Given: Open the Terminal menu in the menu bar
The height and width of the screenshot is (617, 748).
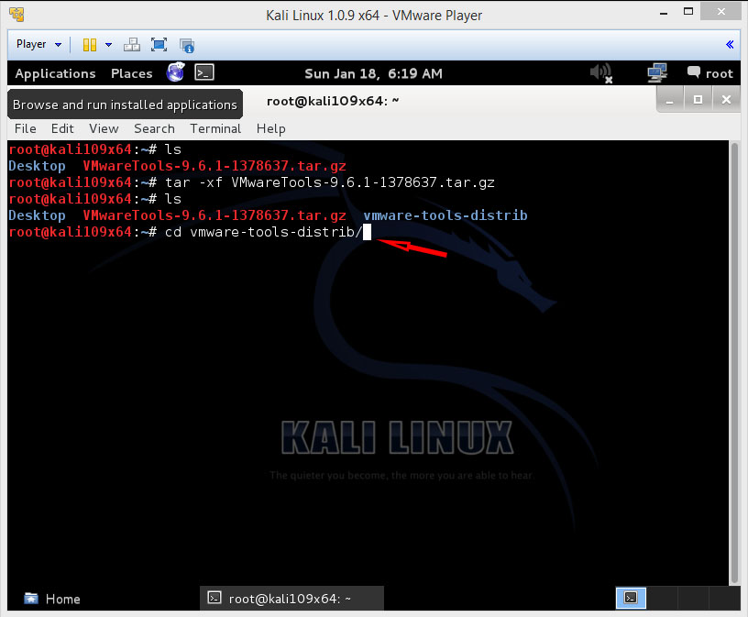Looking at the screenshot, I should click(215, 129).
